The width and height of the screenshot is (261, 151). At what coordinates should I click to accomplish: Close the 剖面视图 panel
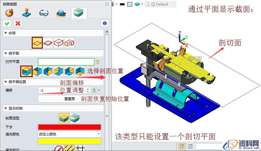click(x=107, y=4)
